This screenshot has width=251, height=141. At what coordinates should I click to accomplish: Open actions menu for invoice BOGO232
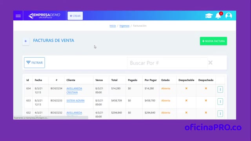220,114
